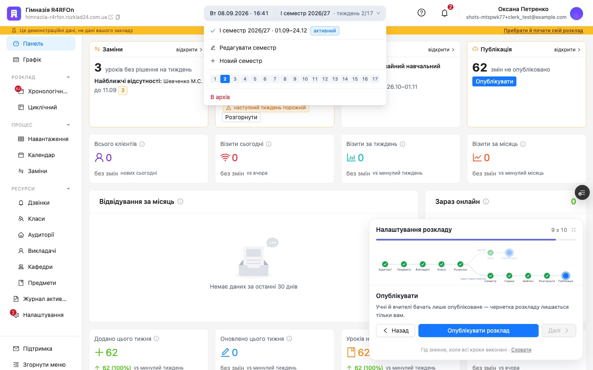Screen dimensions: 593x370
Task: Open notifications bell icon
Action: click(x=444, y=13)
